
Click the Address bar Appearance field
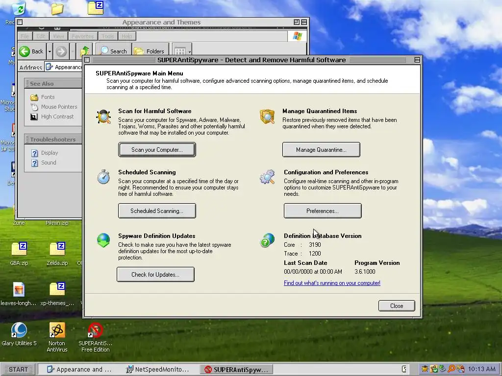(63, 67)
